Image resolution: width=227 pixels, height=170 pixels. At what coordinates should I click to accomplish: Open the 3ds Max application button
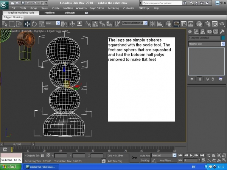pyautogui.click(x=4, y=5)
